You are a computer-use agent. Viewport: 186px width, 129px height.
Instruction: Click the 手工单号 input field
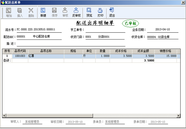pyautogui.click(x=105, y=30)
